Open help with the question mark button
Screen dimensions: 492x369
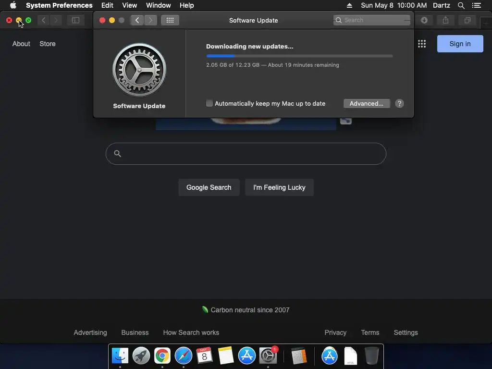click(399, 104)
